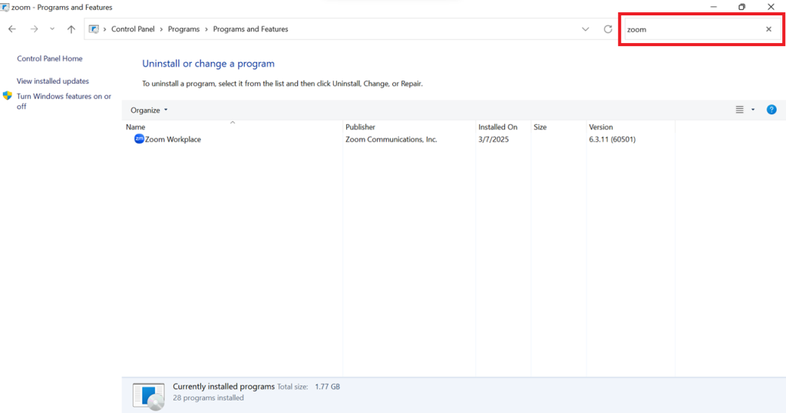The image size is (786, 413).
Task: Open Control Panel Home link
Action: tap(49, 58)
